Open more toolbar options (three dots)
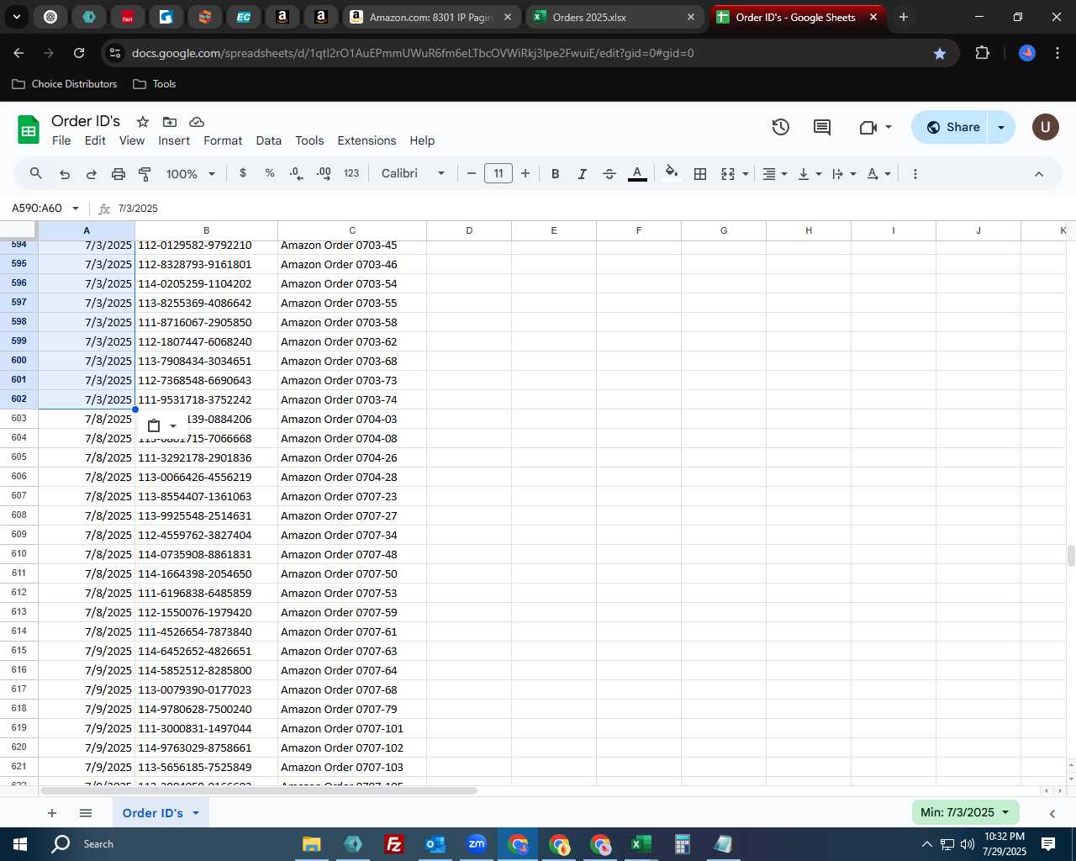Viewport: 1076px width, 861px height. (x=915, y=173)
